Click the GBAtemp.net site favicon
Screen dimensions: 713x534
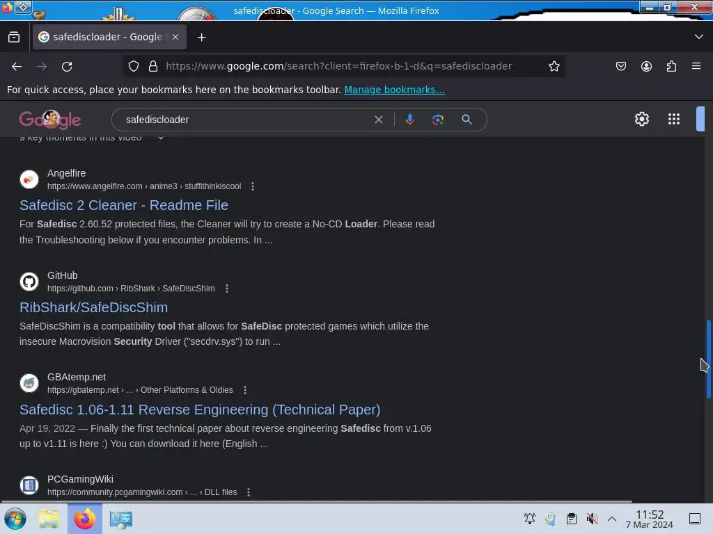29,383
